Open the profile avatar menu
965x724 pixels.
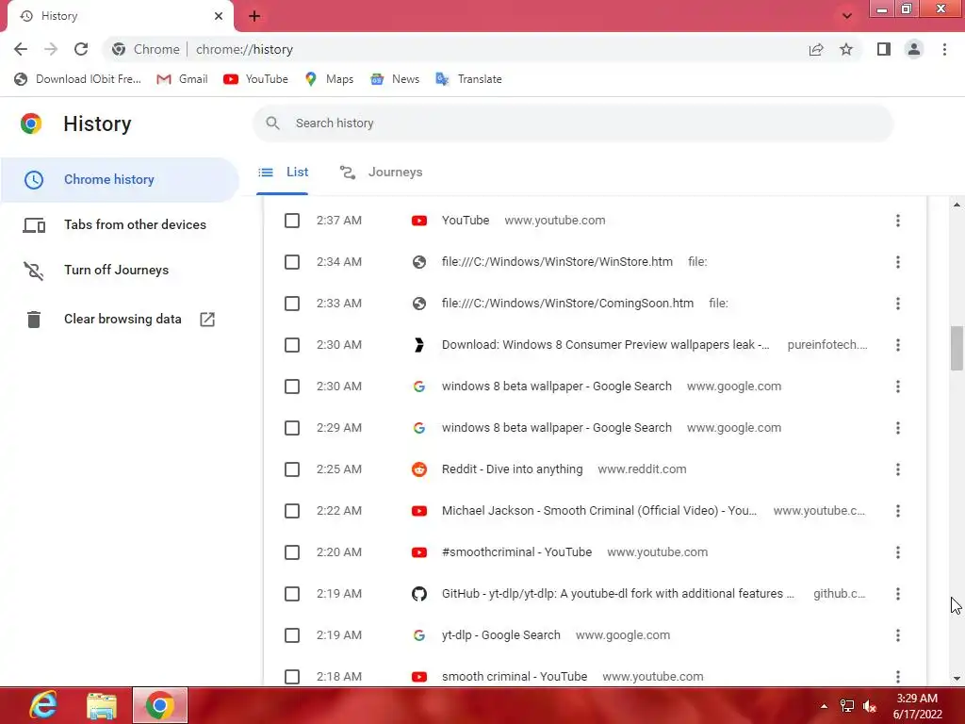[914, 49]
